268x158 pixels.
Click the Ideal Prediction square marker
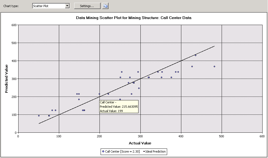pyautogui.click(x=144, y=151)
